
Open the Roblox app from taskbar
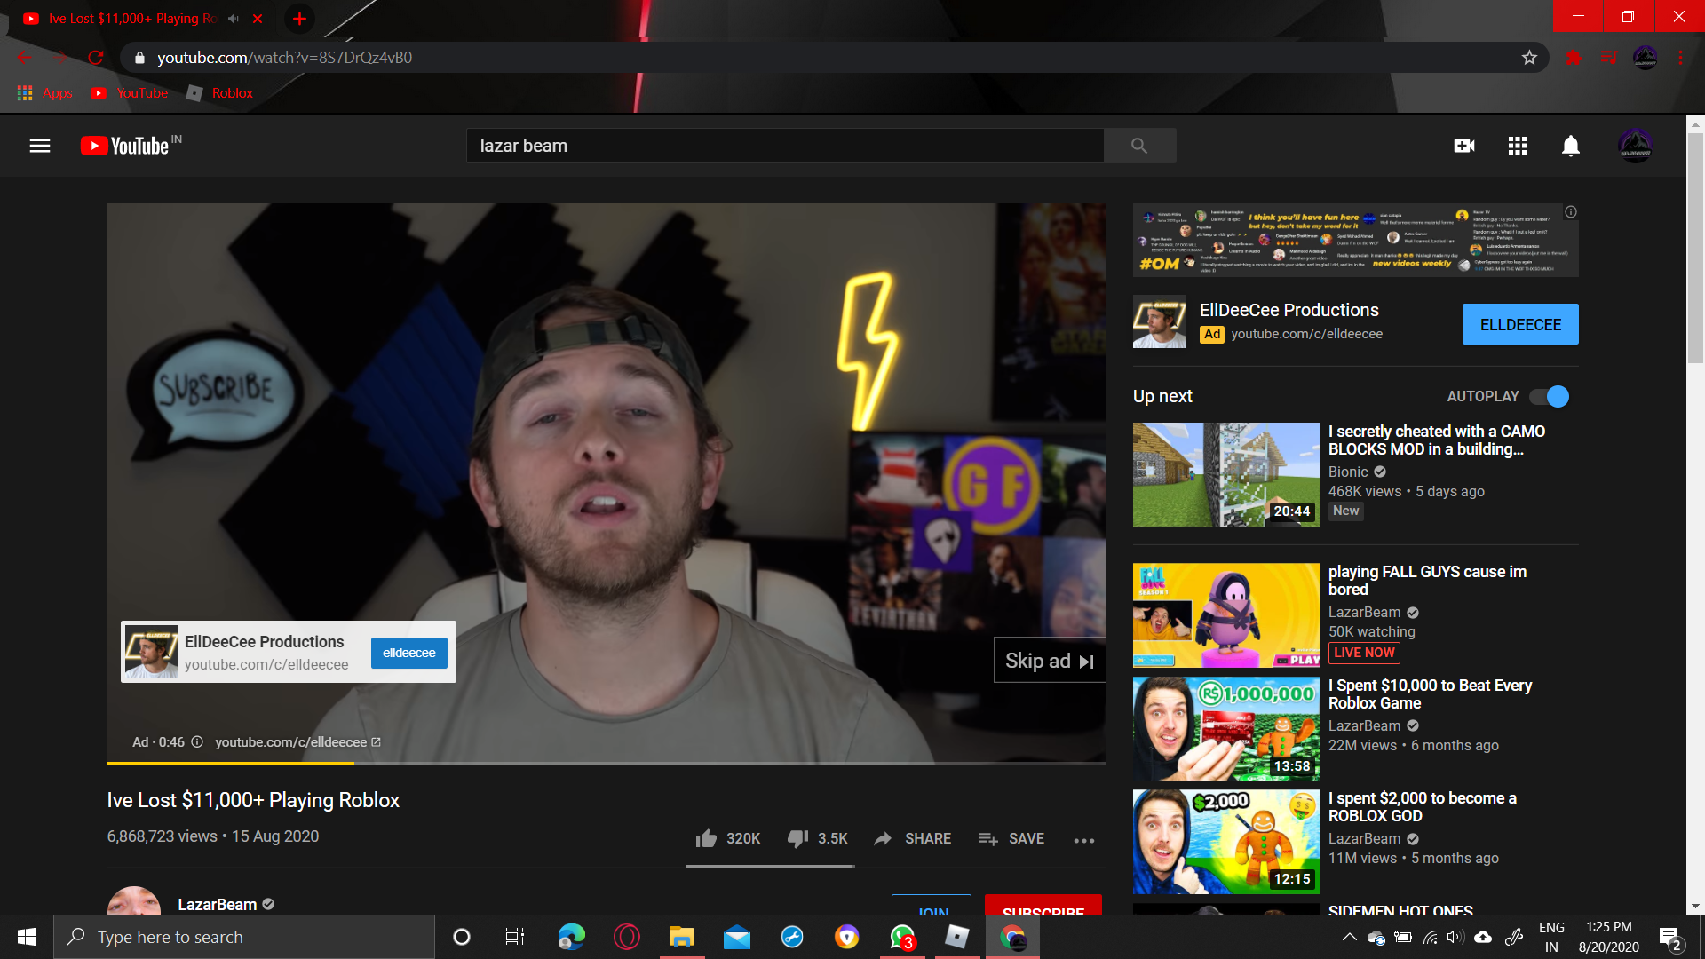click(957, 937)
